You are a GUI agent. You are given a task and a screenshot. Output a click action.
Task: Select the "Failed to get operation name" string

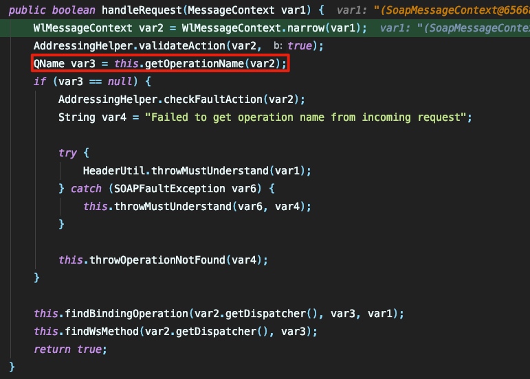coord(306,117)
